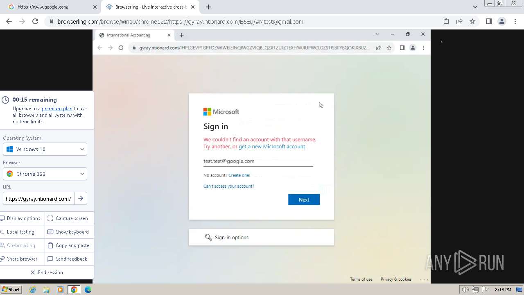This screenshot has height=295, width=524.
Task: Click the system tray volume icon
Action: [465, 290]
